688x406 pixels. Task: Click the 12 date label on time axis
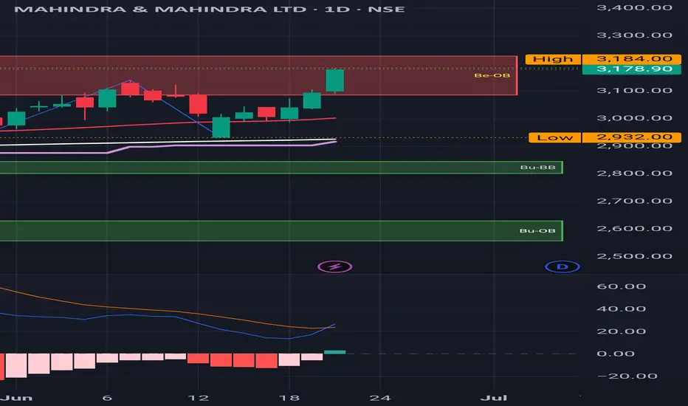(198, 398)
